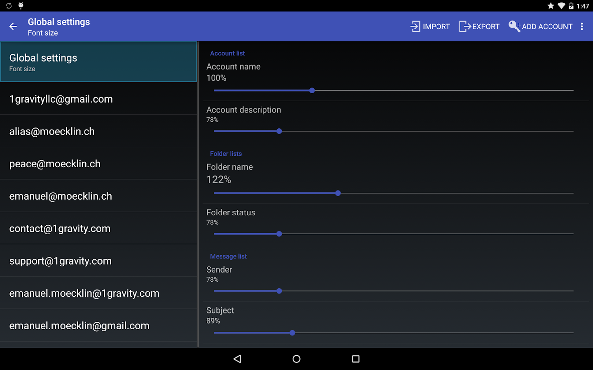Tap the Android debug icon in status bar

(x=21, y=6)
